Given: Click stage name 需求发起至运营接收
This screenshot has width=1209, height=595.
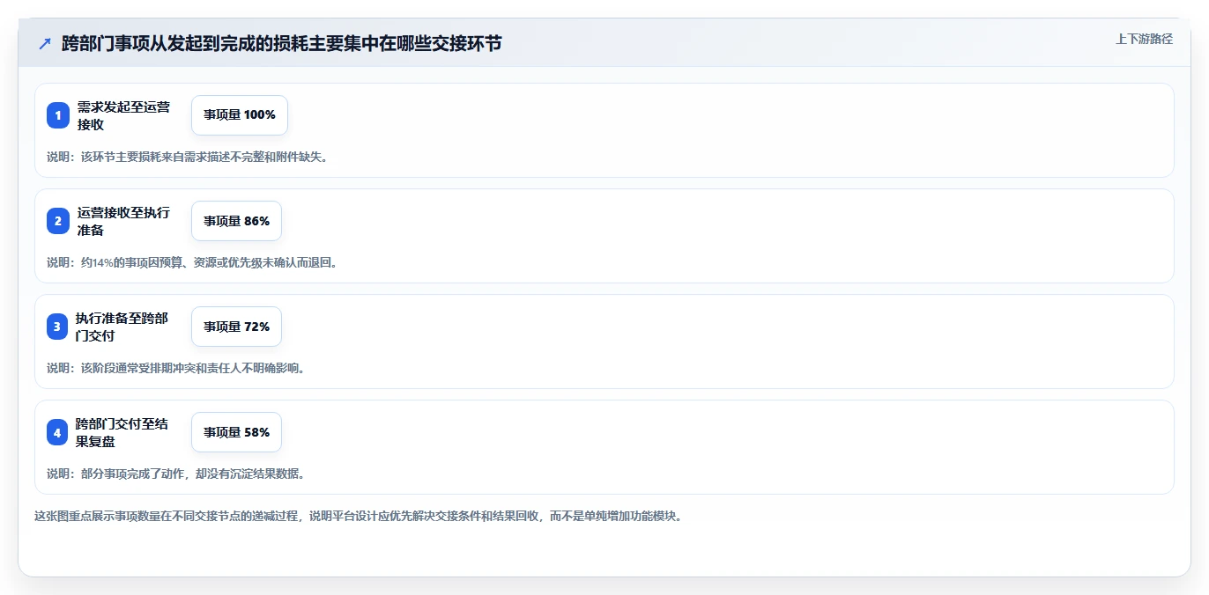Looking at the screenshot, I should coord(123,115).
